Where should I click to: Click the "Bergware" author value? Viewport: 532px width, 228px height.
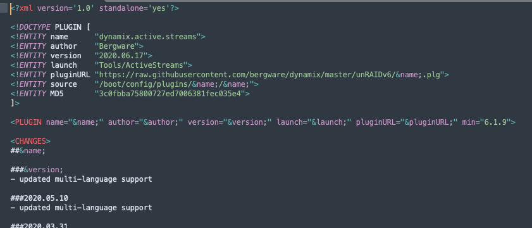117,46
